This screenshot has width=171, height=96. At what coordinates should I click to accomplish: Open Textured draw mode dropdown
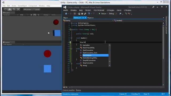[x=11, y=15]
